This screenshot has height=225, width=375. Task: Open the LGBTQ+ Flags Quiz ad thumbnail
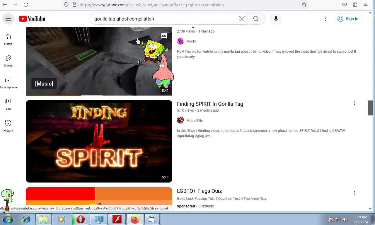pos(99,199)
